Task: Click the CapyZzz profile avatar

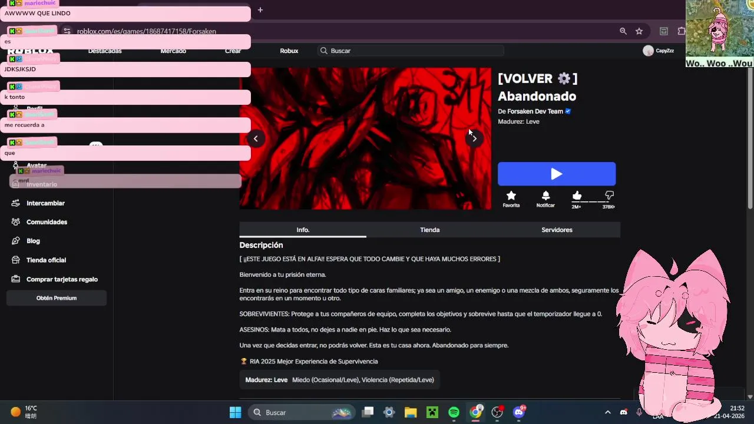Action: tap(648, 51)
